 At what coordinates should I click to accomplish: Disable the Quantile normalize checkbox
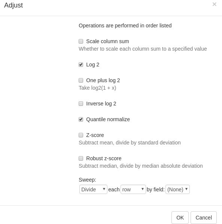point(81,119)
